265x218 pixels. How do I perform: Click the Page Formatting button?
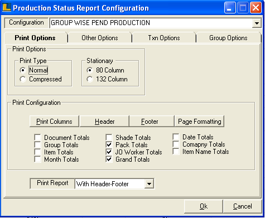coord(199,122)
